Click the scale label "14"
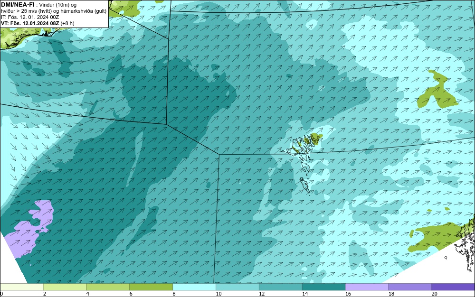 click(x=305, y=294)
